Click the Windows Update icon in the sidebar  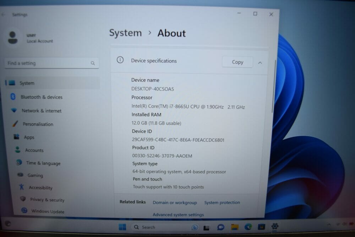coord(24,210)
